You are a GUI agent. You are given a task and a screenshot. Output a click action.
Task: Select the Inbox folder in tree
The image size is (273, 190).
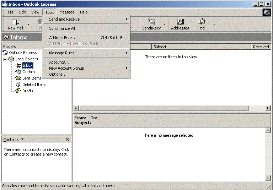tap(27, 65)
